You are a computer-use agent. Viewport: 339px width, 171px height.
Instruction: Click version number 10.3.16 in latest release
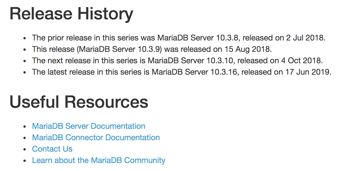(x=224, y=72)
